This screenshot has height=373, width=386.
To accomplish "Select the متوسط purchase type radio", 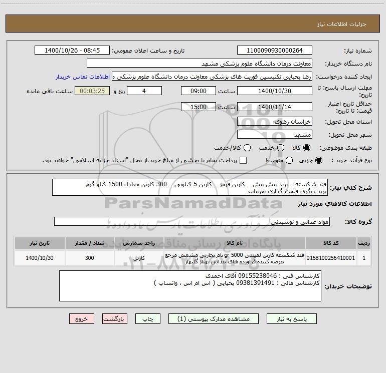I will click(289, 160).
